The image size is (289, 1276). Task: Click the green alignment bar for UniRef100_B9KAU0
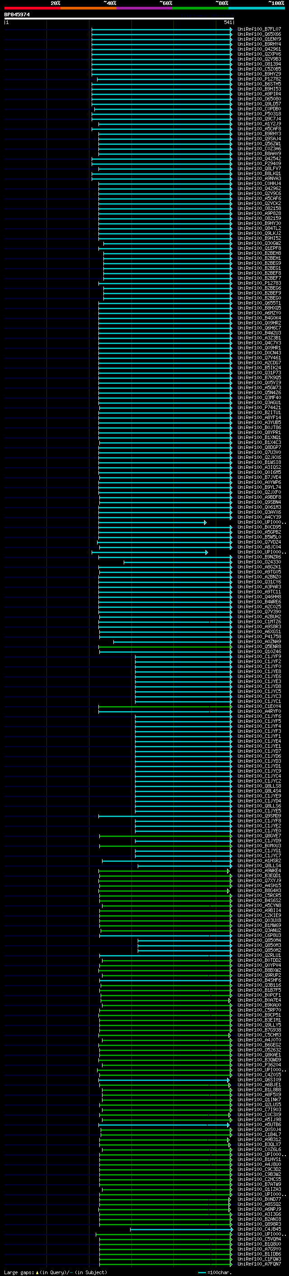click(167, 1004)
